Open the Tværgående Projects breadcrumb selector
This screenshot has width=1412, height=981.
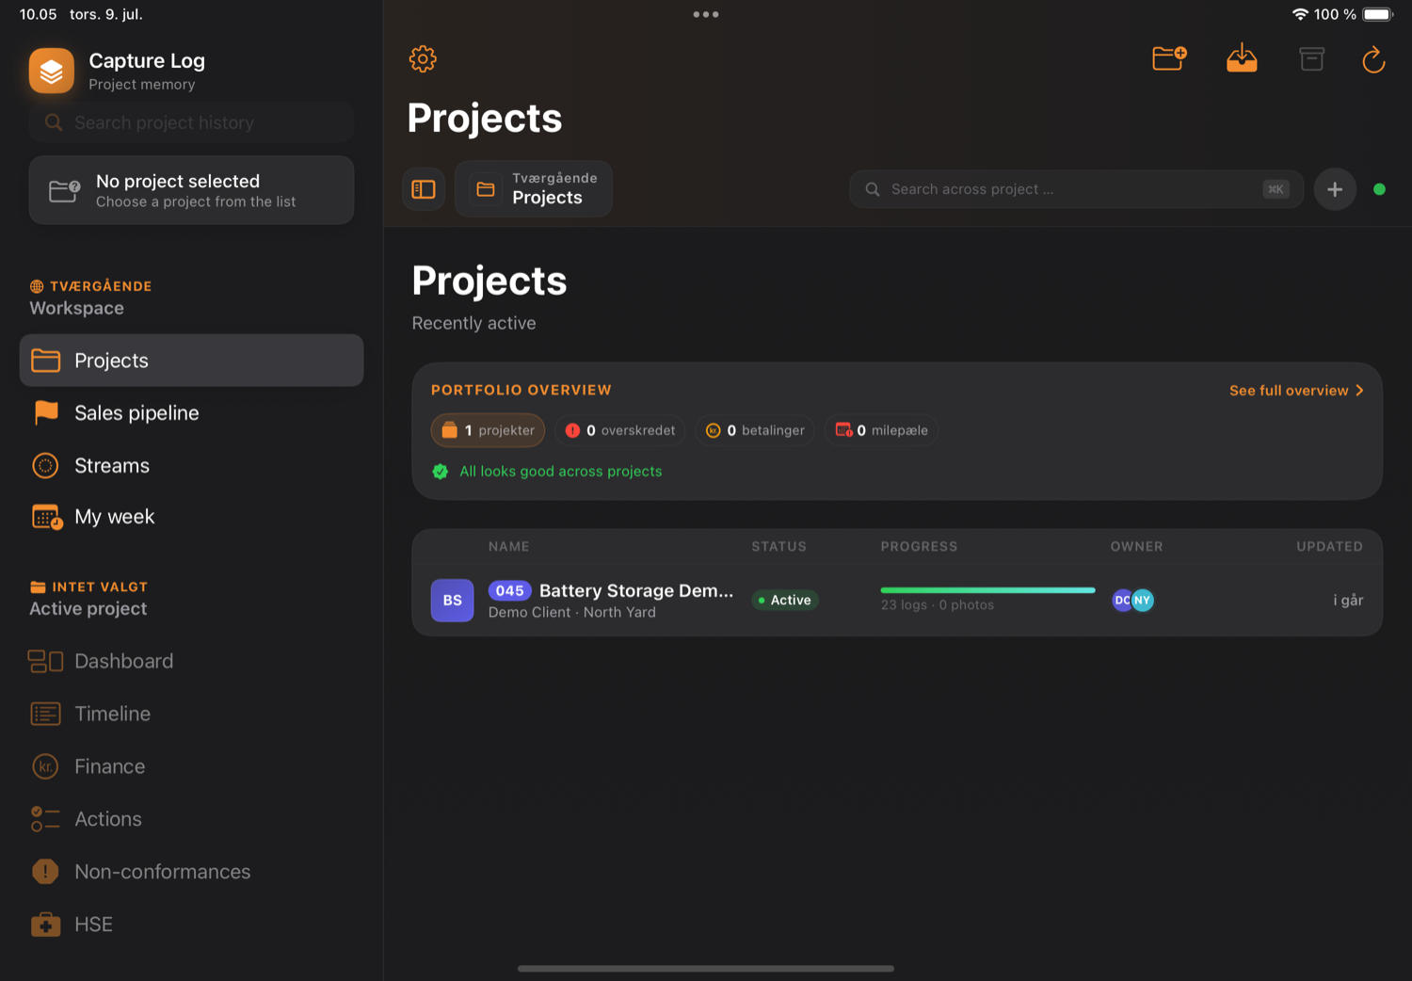(x=534, y=189)
